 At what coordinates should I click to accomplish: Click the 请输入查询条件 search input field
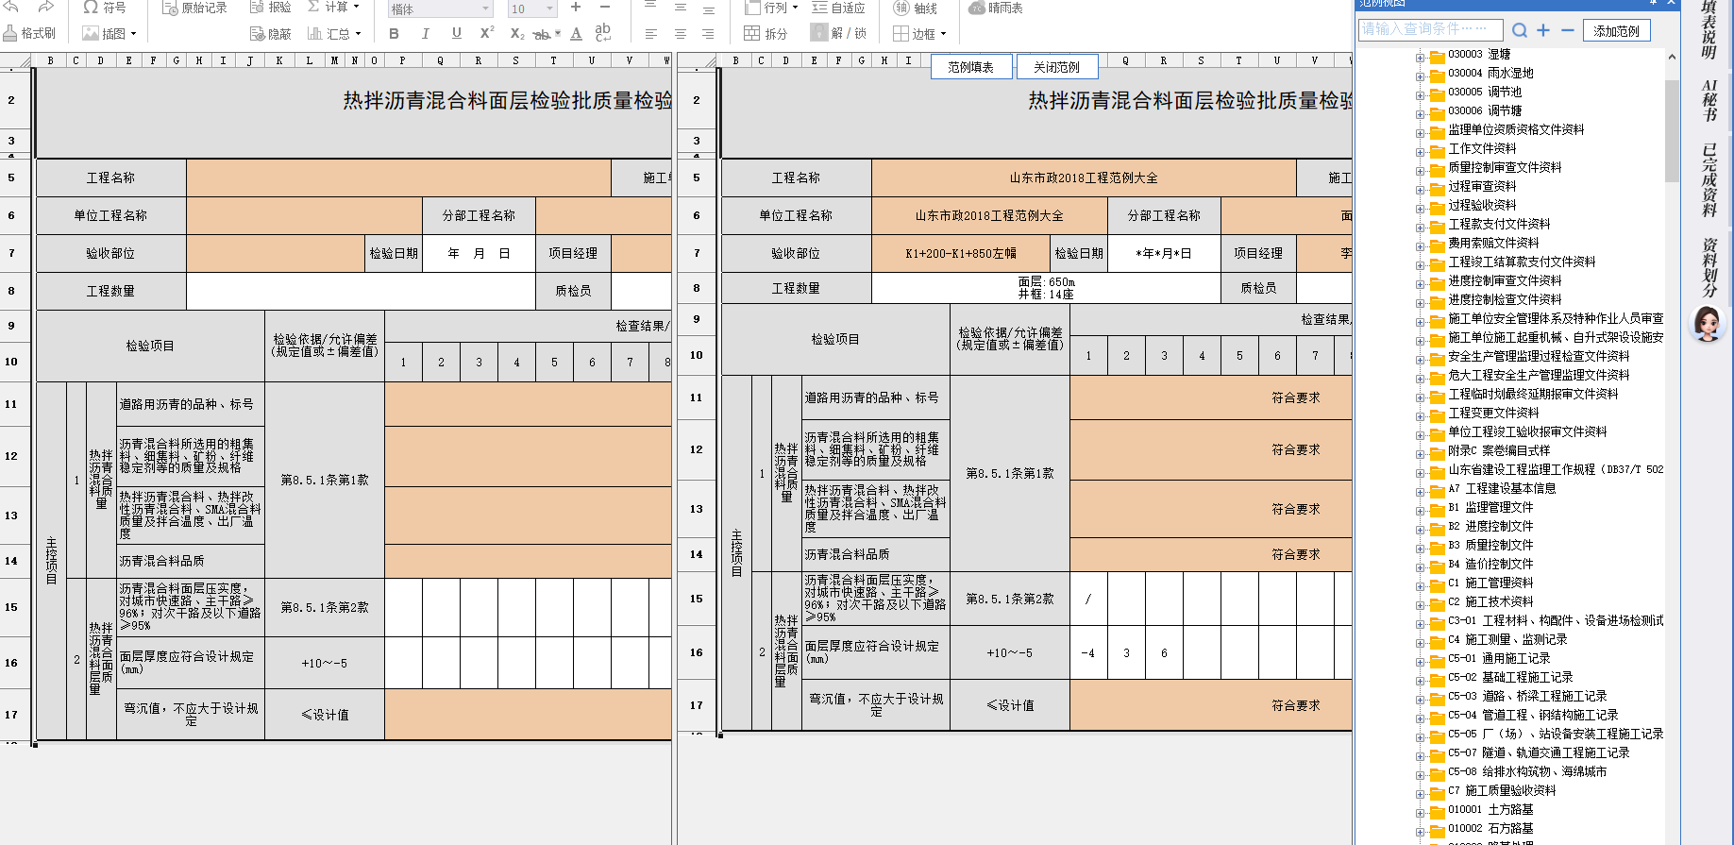1430,30
